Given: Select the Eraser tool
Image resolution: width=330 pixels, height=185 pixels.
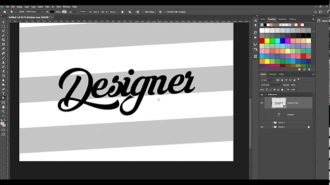Looking at the screenshot, I should click(4, 71).
